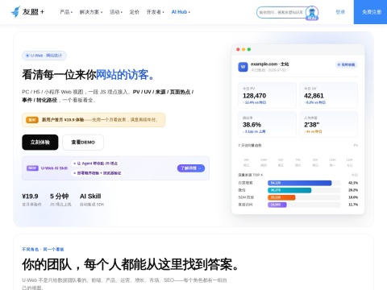
Task: Click the purple 14,960 traffic source bar
Action: [x=277, y=205]
